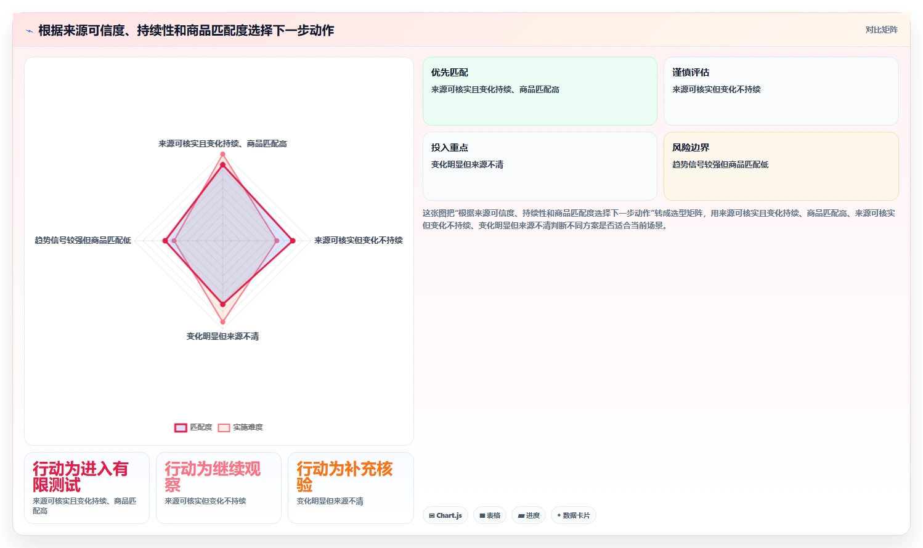
Task: Open the 数据卡片 tag chip
Action: [574, 515]
